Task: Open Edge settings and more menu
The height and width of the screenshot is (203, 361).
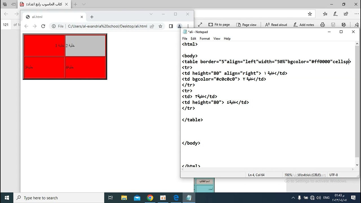Action: [x=356, y=14]
